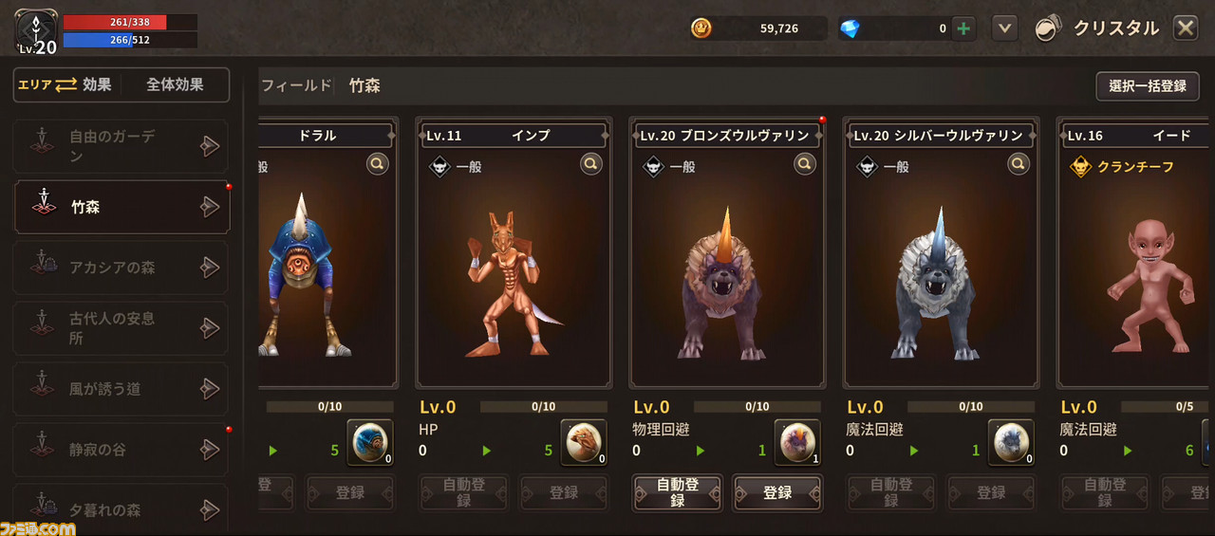
Task: Click 登録 button for ブロンズウルヴァリン
Action: [x=777, y=492]
